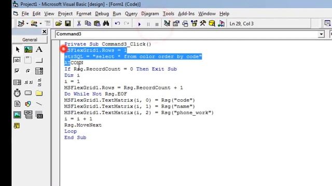Open Object Browser toolbar icon
The image size is (332, 186).
pyautogui.click(x=194, y=24)
